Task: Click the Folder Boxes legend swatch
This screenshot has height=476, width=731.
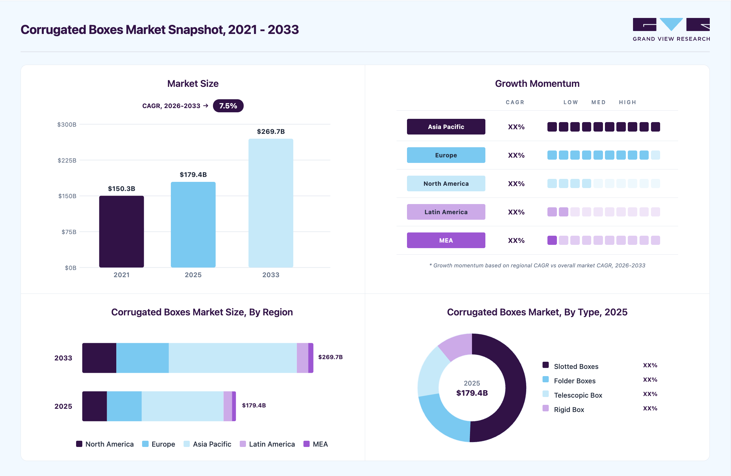Action: coord(545,379)
